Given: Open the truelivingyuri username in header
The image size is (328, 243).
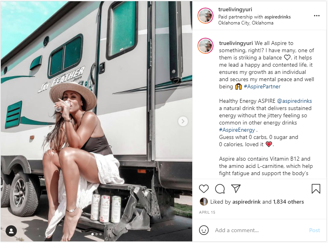Looking at the screenshot, I should 235,10.
